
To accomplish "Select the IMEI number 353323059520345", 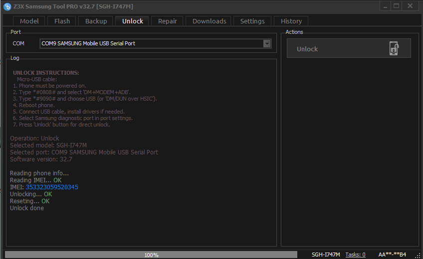I will tap(52, 187).
